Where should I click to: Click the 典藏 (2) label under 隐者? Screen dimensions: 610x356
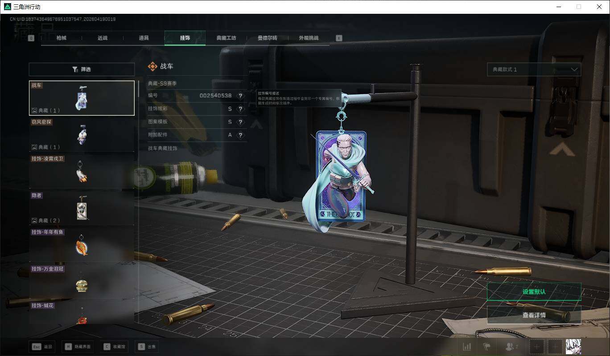pyautogui.click(x=46, y=220)
